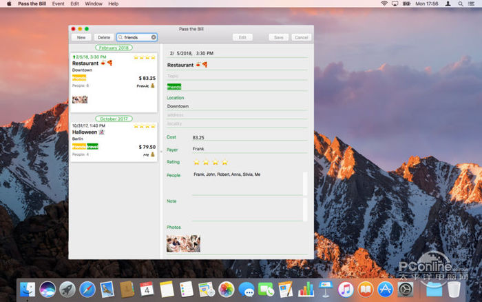Open Finder in the dock

pyautogui.click(x=28, y=289)
